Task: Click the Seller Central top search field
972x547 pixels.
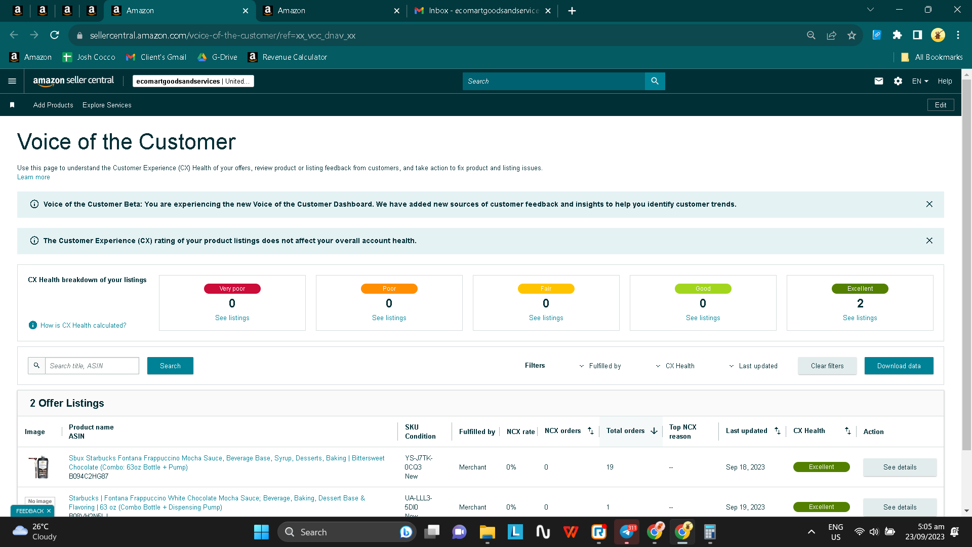Action: click(554, 81)
